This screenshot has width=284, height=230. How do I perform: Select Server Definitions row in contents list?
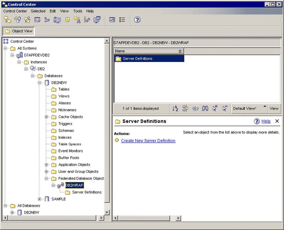pos(149,58)
